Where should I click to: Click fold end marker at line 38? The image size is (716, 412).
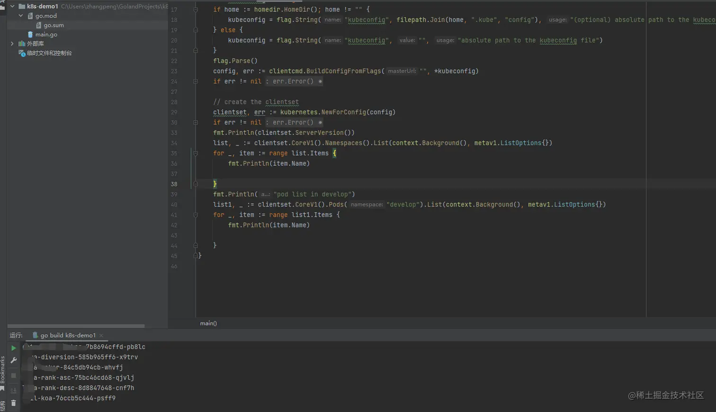coord(196,184)
